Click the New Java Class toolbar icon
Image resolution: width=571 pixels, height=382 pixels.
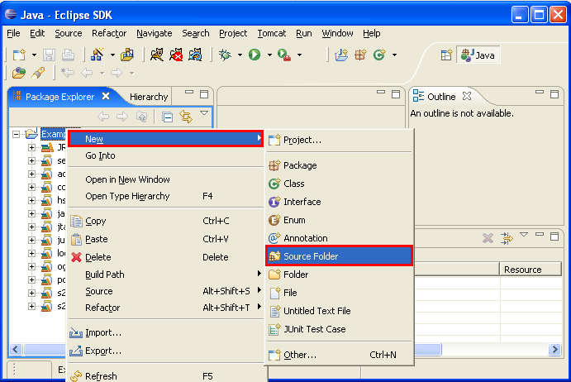[x=379, y=55]
